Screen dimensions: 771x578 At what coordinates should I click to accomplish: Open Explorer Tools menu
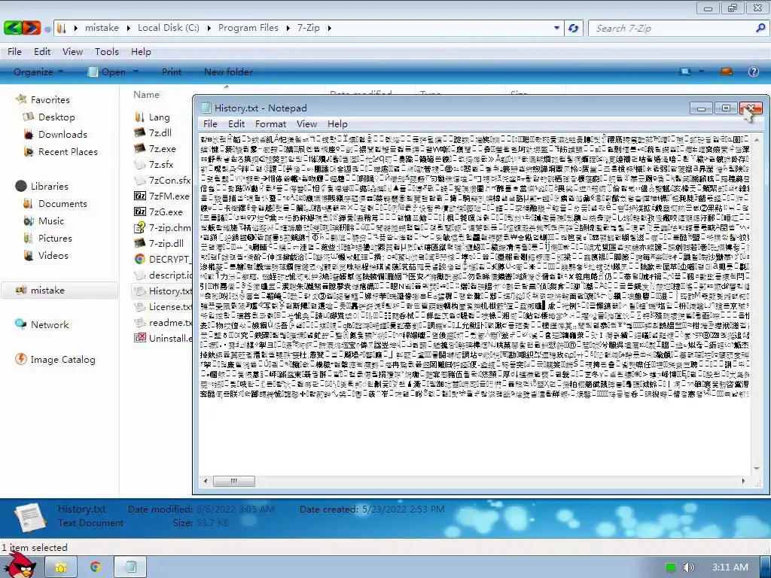click(107, 52)
